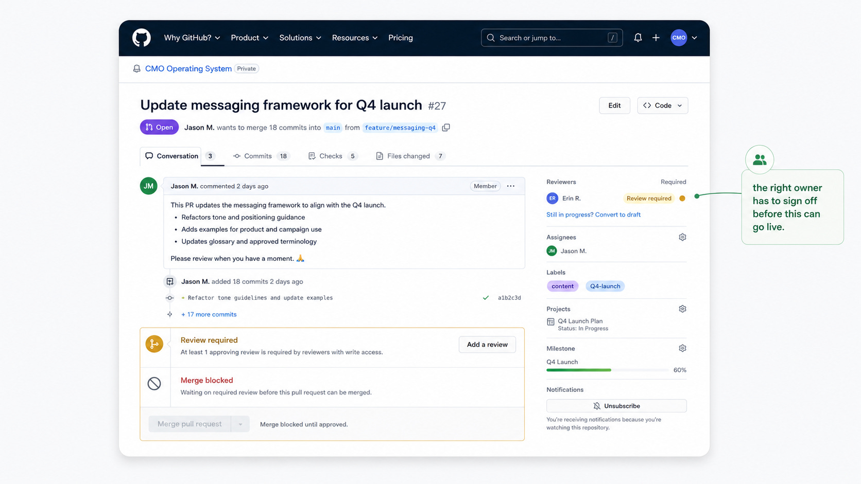Open the account menu caret
Screen dimensions: 861x484
(694, 38)
